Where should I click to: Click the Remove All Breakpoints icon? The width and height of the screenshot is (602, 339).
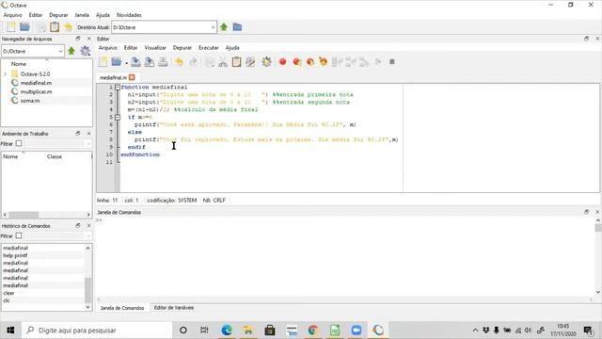tap(324, 62)
